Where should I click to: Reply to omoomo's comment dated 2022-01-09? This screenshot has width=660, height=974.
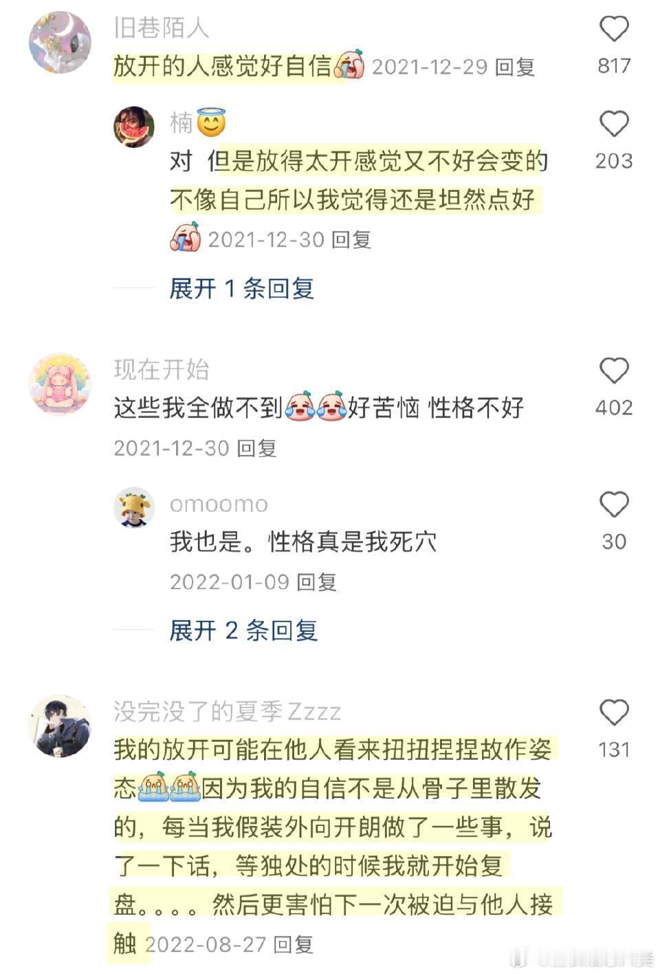pos(316,582)
